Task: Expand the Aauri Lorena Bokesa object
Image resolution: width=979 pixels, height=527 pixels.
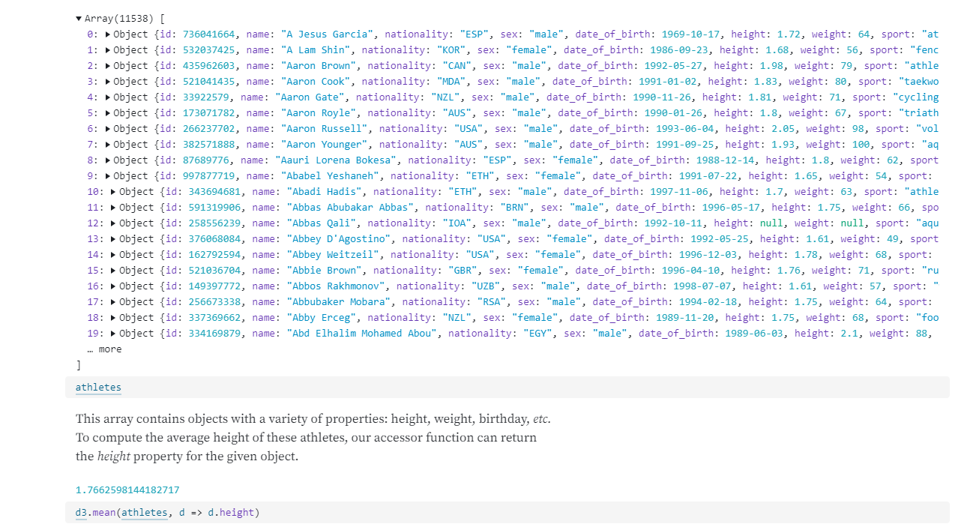Action: click(108, 160)
